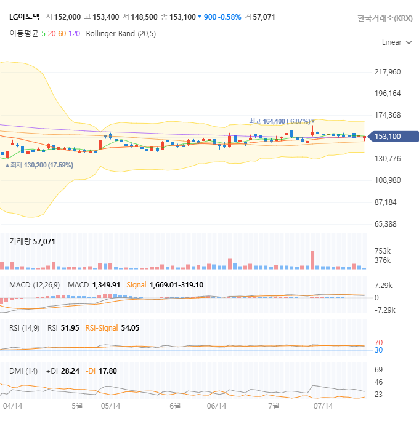Click the 최저 130,200 low marker

39,165
